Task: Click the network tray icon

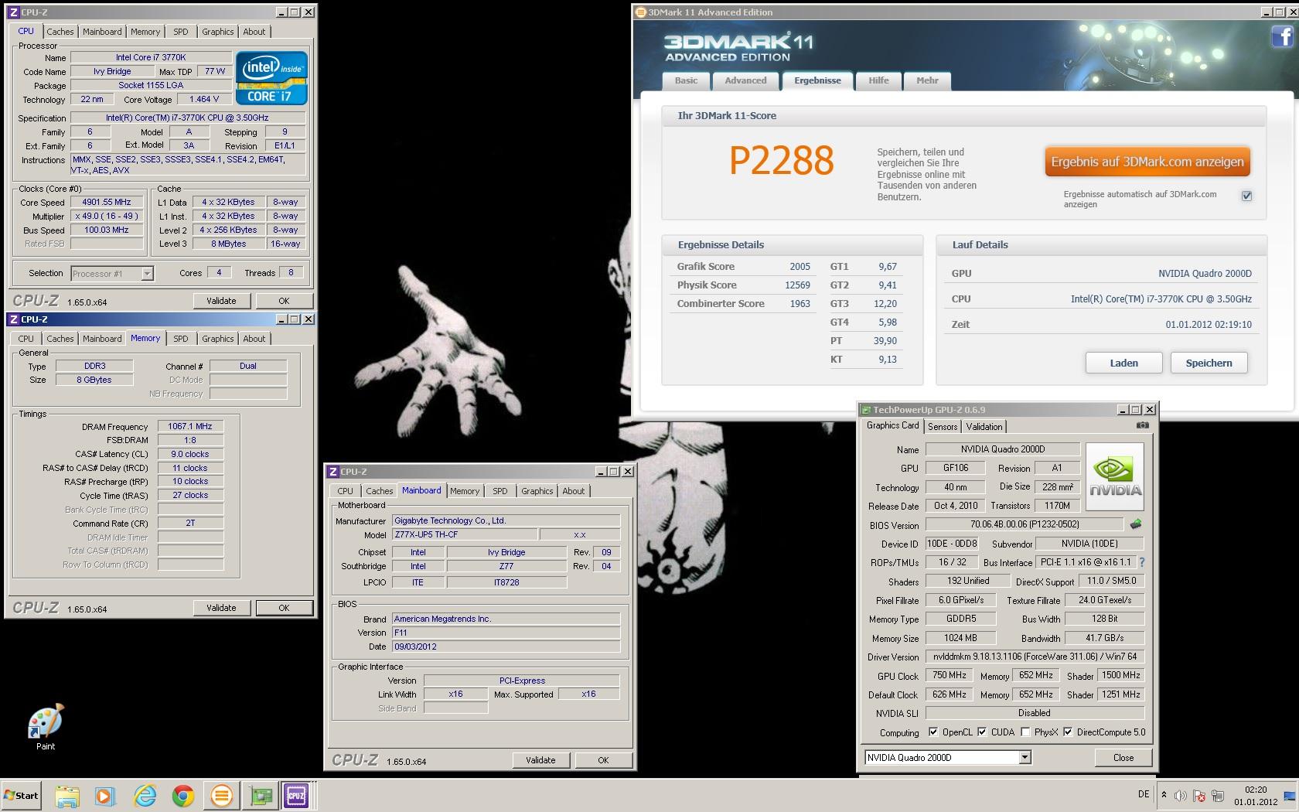Action: [1218, 796]
